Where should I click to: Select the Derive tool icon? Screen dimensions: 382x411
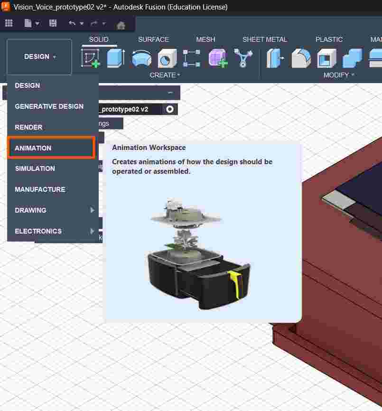point(243,58)
